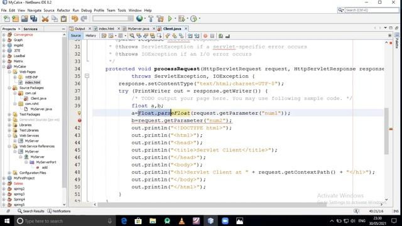Click the red error glyph beside num2 line
Viewport: 402px width, 226px height.
(80, 121)
